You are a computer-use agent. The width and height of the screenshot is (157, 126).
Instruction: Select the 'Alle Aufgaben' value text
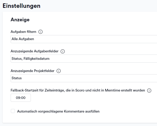23,39
